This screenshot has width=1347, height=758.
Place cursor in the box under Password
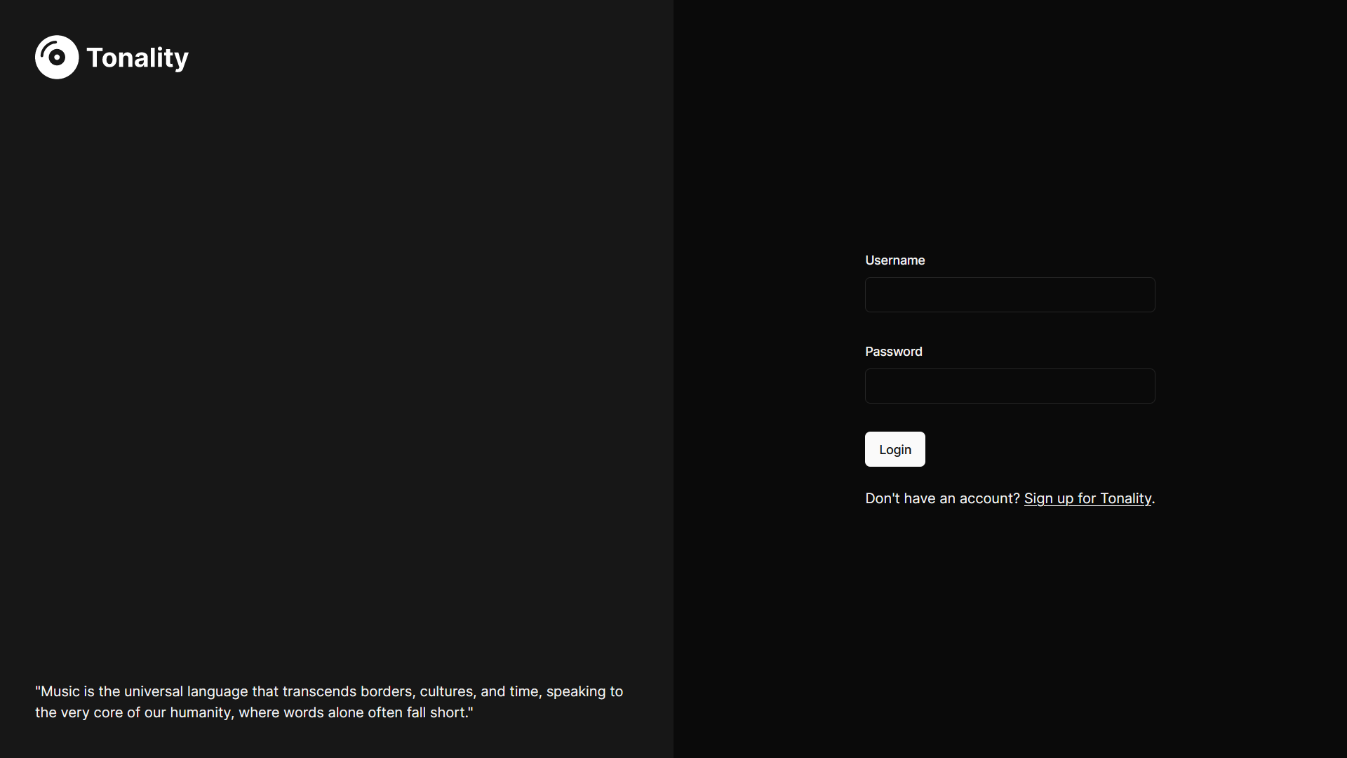click(1010, 386)
